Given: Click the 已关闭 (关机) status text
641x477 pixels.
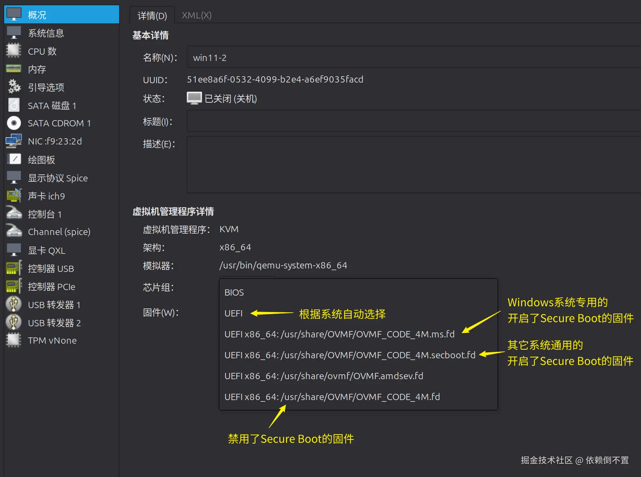Looking at the screenshot, I should click(x=231, y=99).
